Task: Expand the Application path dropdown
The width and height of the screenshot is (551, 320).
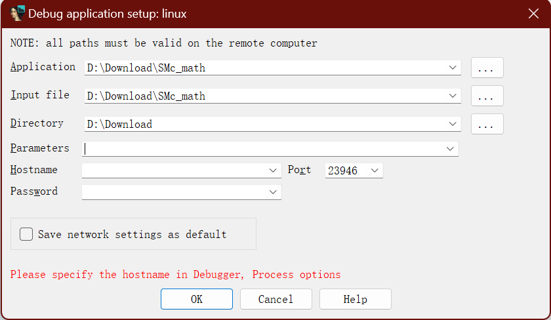Action: pyautogui.click(x=453, y=68)
